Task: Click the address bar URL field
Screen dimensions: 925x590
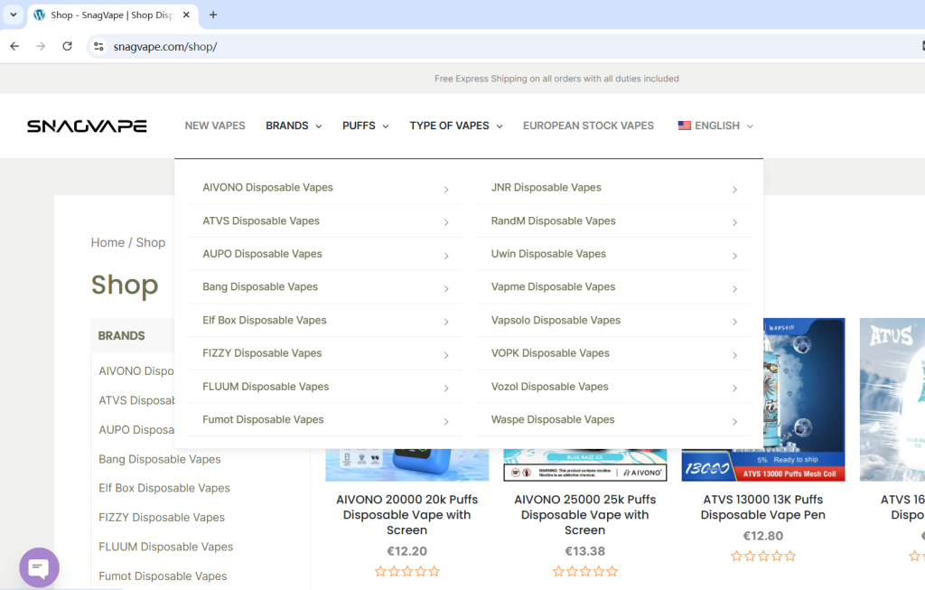Action: click(508, 46)
